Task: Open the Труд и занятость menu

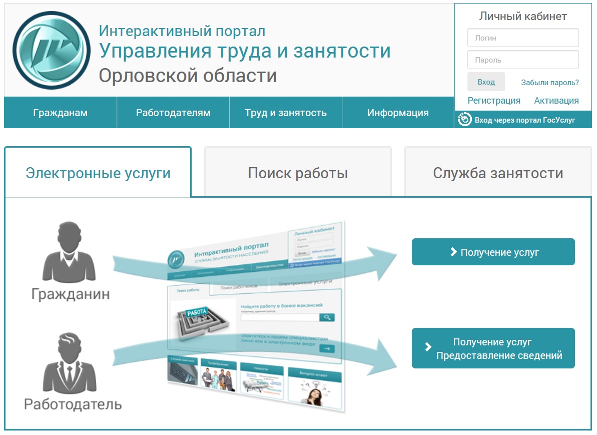Action: [286, 113]
